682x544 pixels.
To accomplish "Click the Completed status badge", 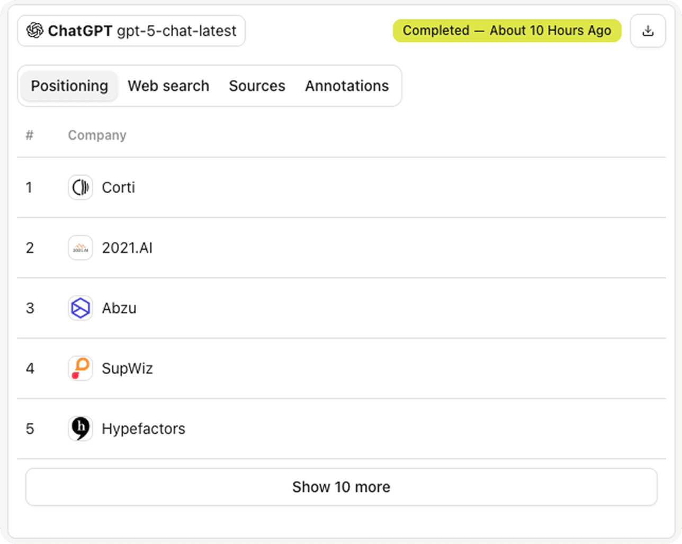I will (507, 31).
